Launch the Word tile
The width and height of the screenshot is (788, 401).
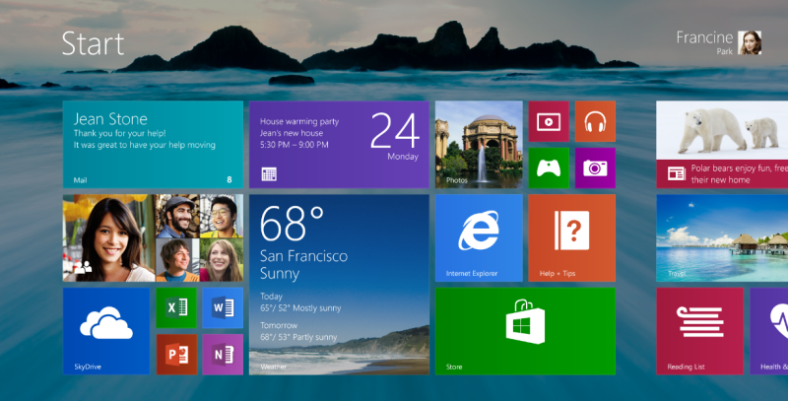[x=223, y=307]
